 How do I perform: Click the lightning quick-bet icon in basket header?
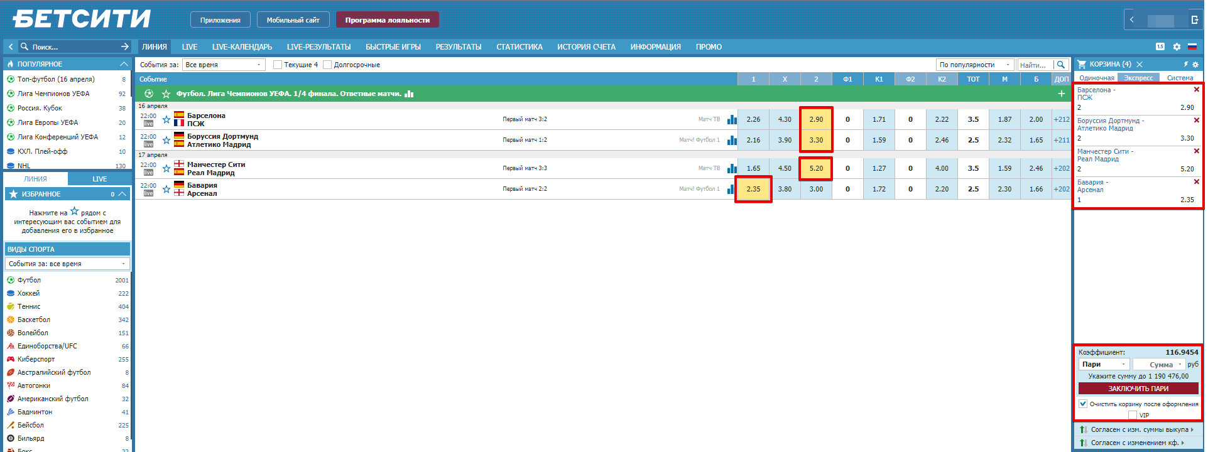click(1185, 65)
